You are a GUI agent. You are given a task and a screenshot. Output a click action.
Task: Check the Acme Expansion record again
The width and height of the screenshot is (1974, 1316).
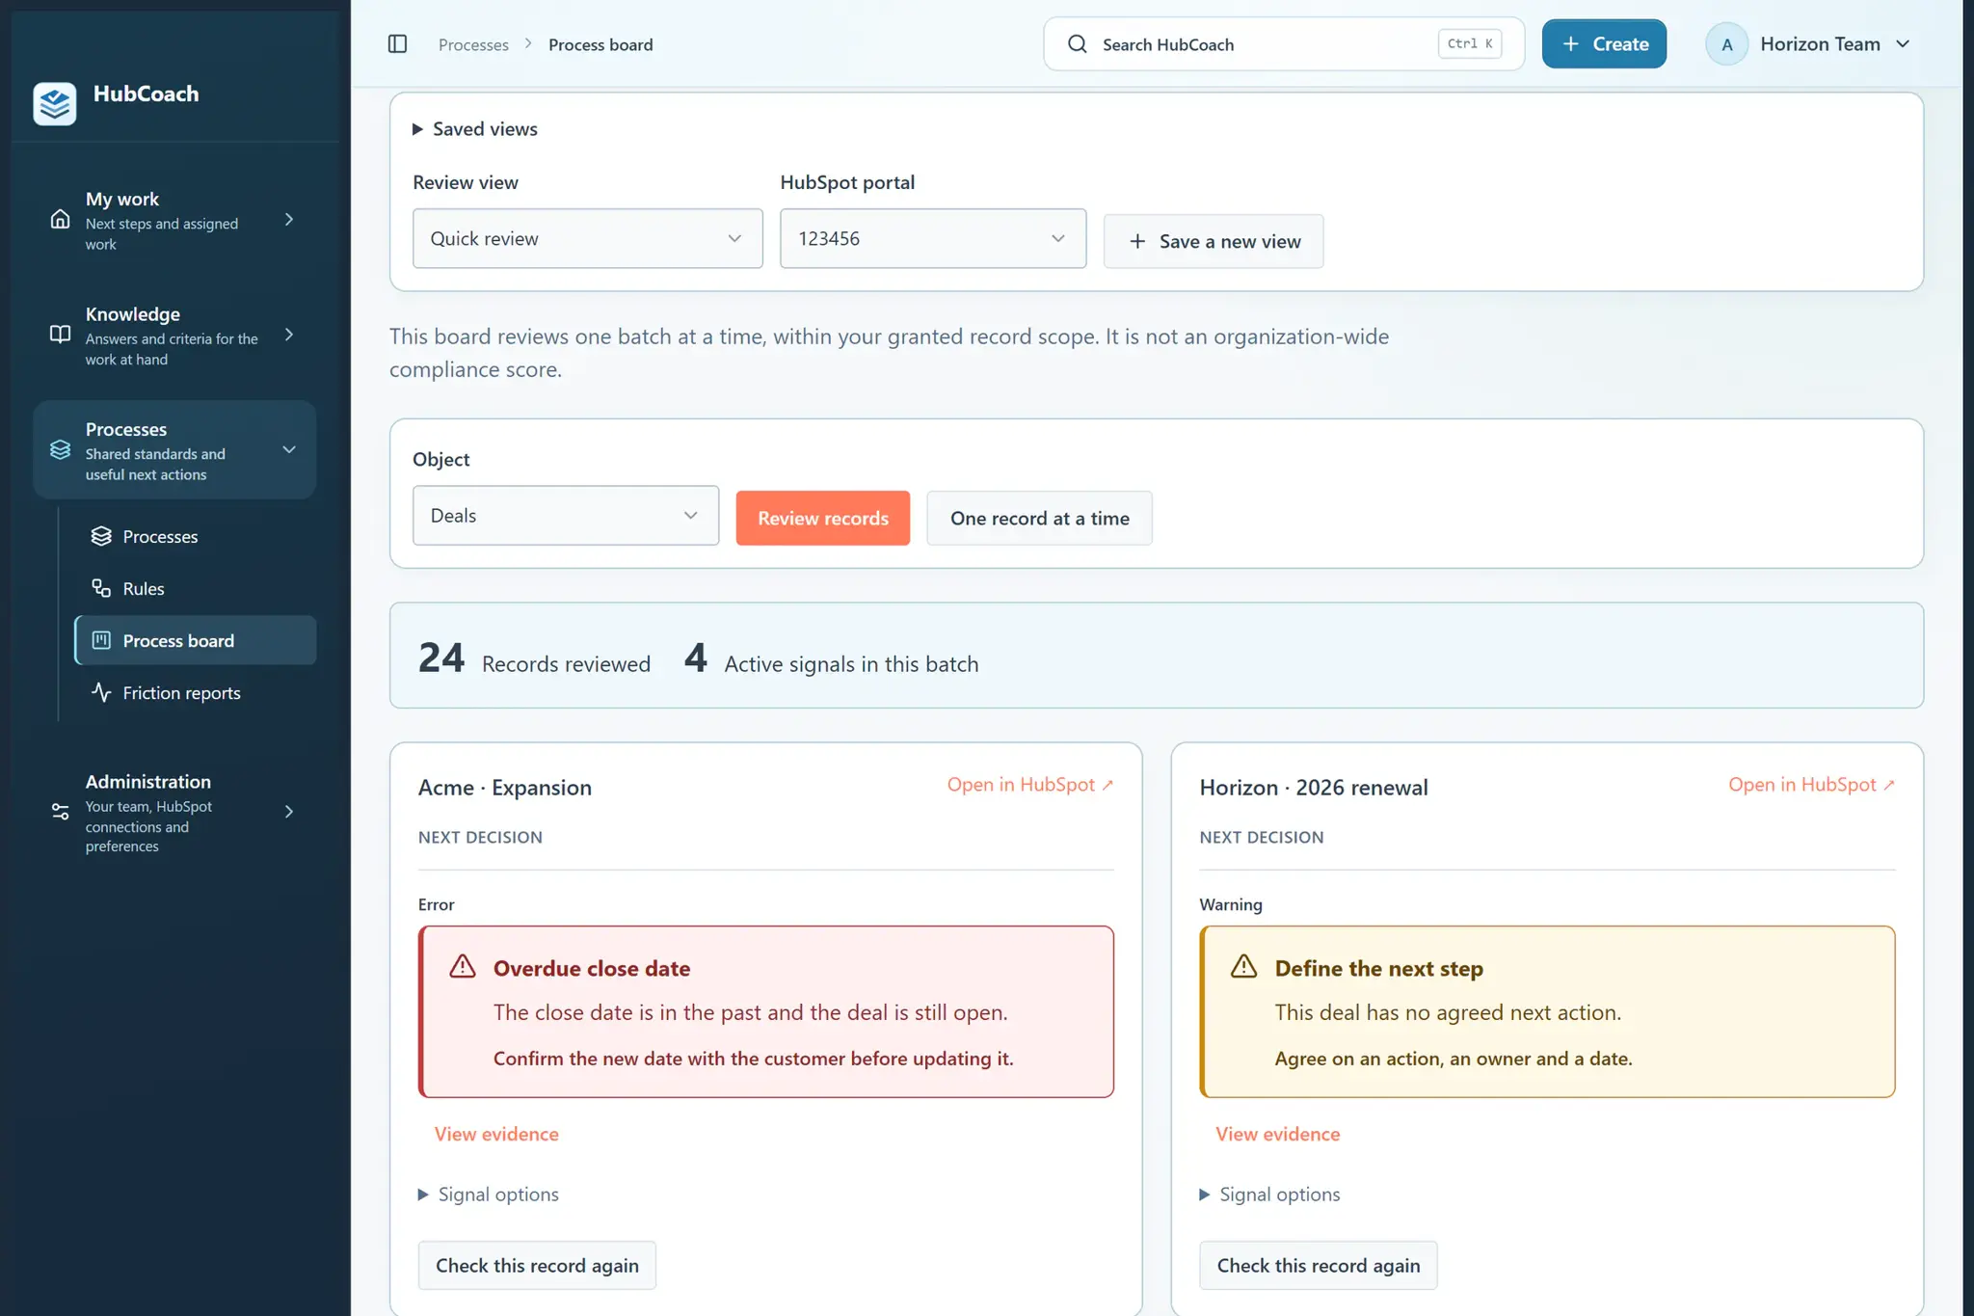tap(537, 1265)
